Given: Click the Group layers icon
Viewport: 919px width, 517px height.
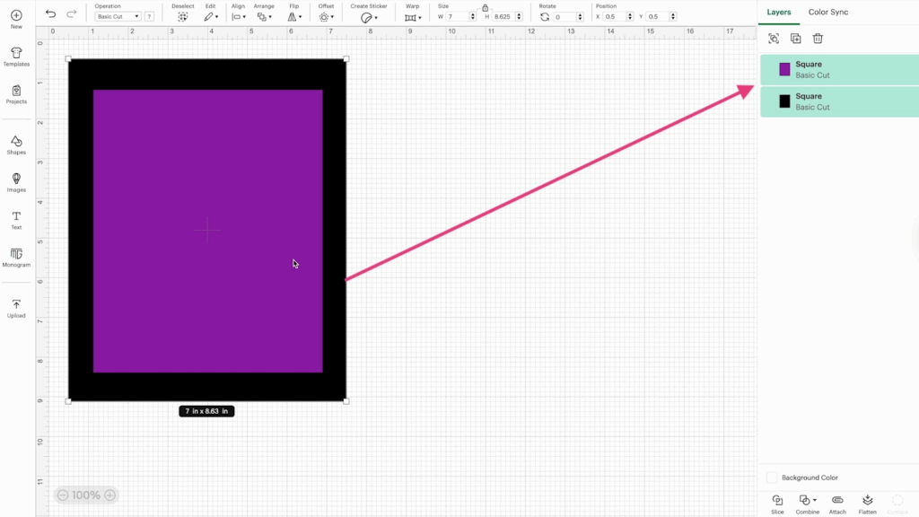Looking at the screenshot, I should coord(774,39).
